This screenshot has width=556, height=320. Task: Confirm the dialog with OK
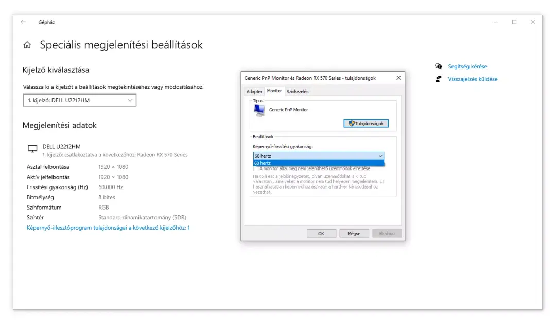pos(321,233)
